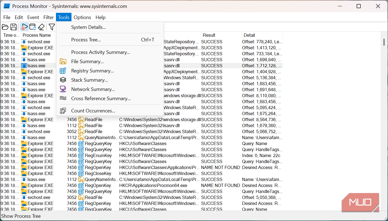Click the Open file toolbar icon

(x=5, y=27)
